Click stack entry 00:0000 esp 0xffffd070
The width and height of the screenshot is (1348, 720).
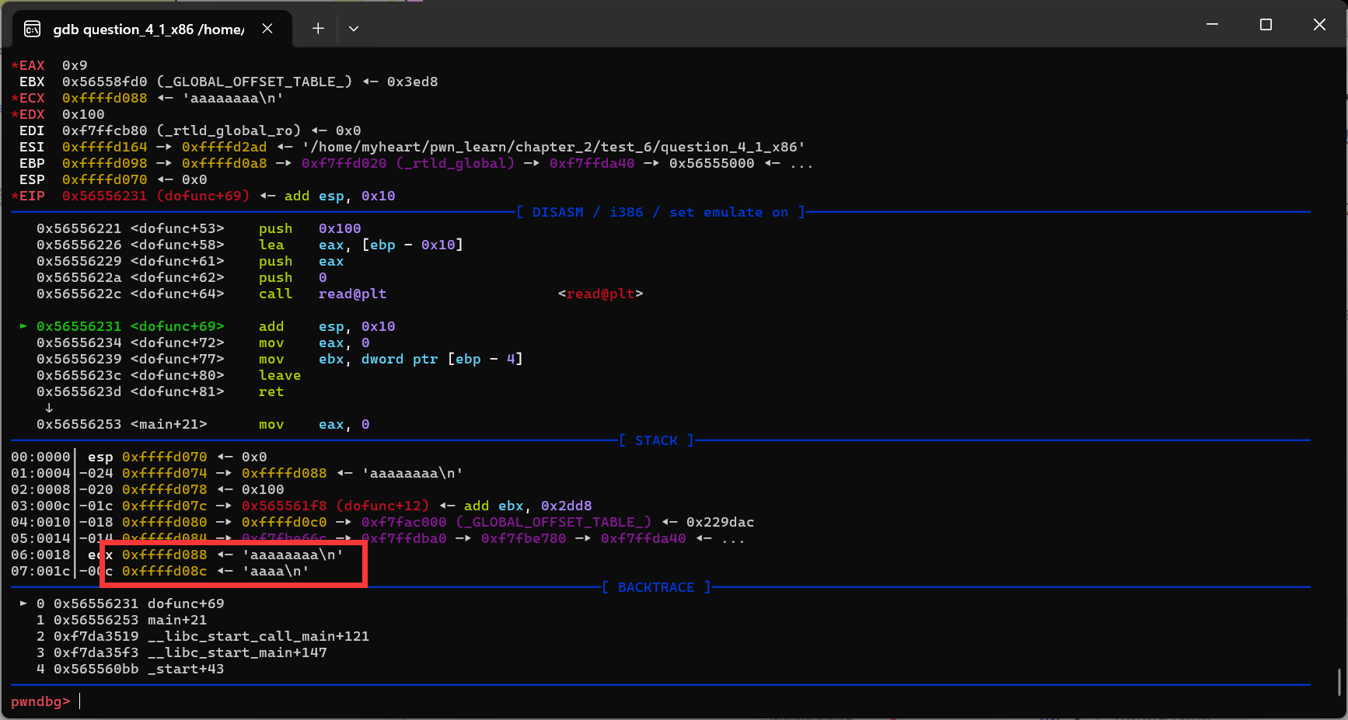(x=139, y=457)
